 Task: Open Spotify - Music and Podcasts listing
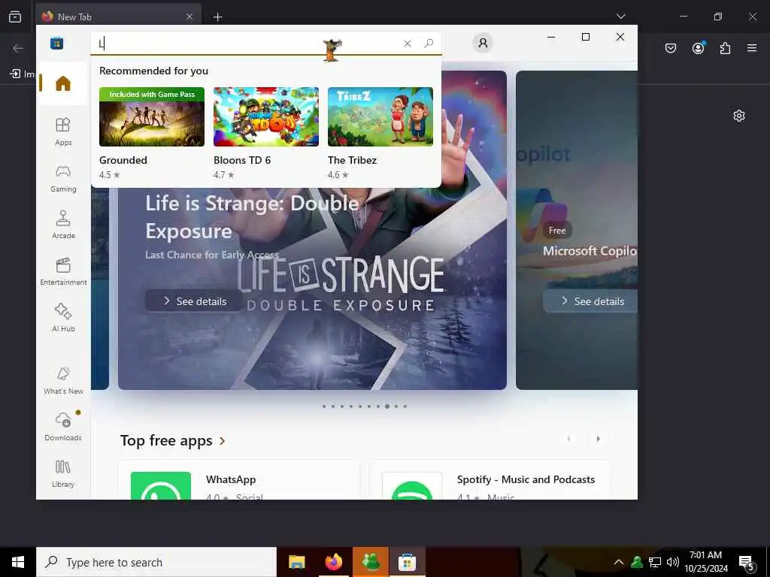490,480
